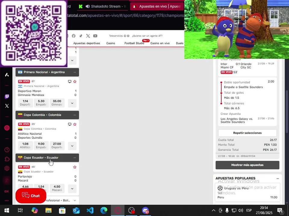
Task: Open Settings gear in Opera sidebar
Action: [7, 168]
